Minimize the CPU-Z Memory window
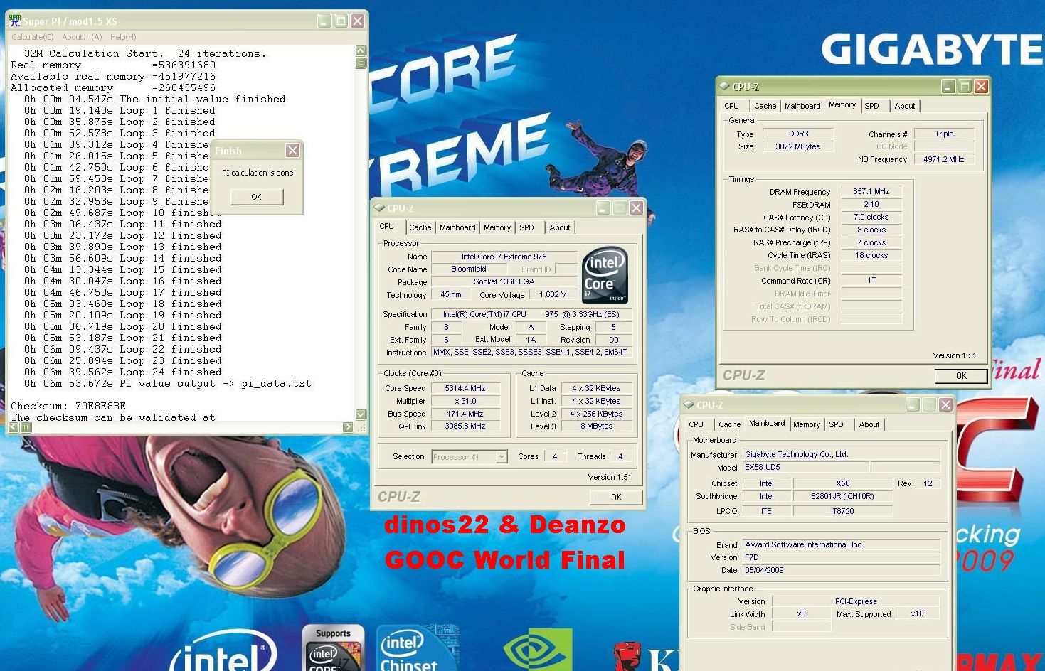The width and height of the screenshot is (1045, 671). click(948, 86)
